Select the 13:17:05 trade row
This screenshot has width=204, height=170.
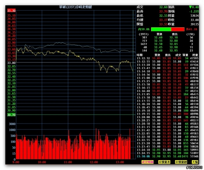[168, 94]
